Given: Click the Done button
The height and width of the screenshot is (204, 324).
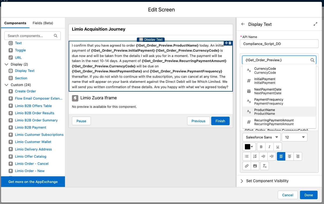Looking at the screenshot, I should point(308,195).
